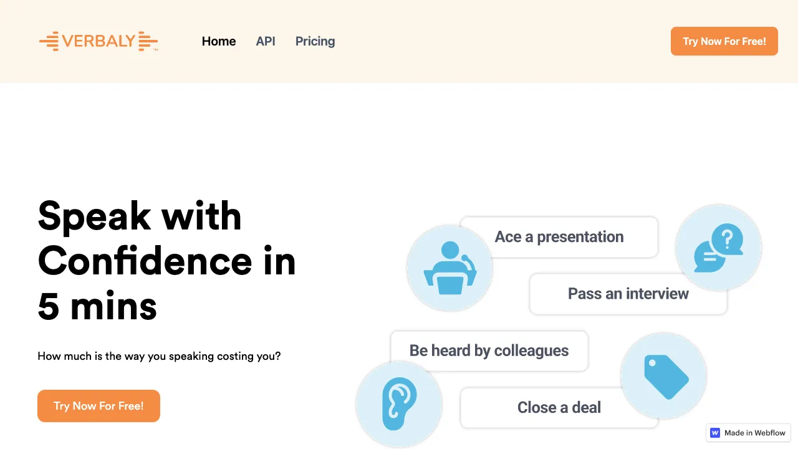
Task: Click the Verbaly logo
Action: (99, 41)
